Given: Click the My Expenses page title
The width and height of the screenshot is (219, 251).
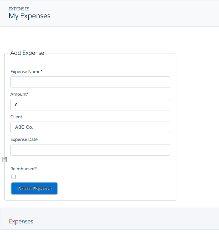Looking at the screenshot, I should point(29,16).
